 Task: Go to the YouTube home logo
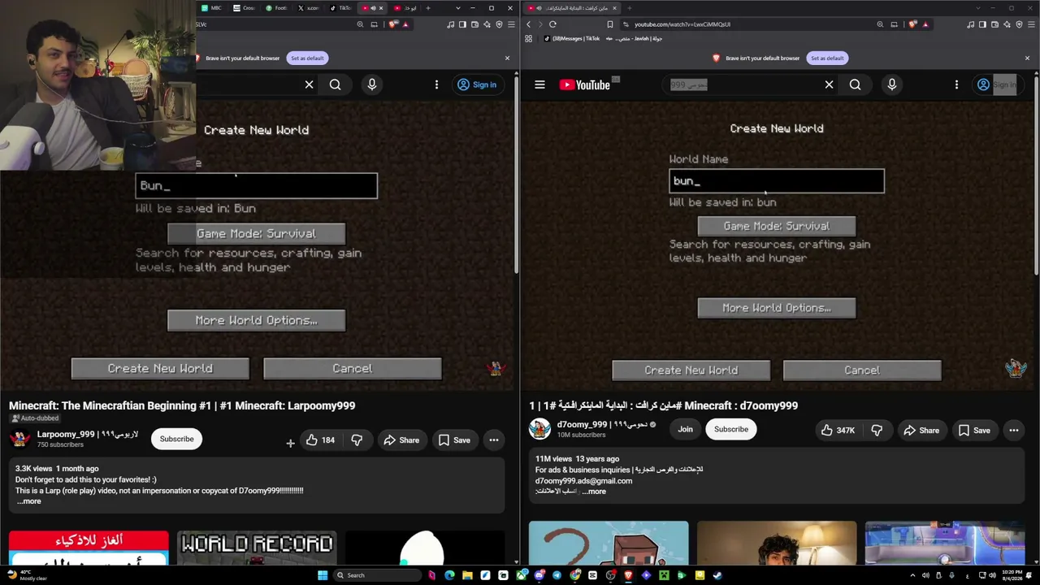point(585,84)
